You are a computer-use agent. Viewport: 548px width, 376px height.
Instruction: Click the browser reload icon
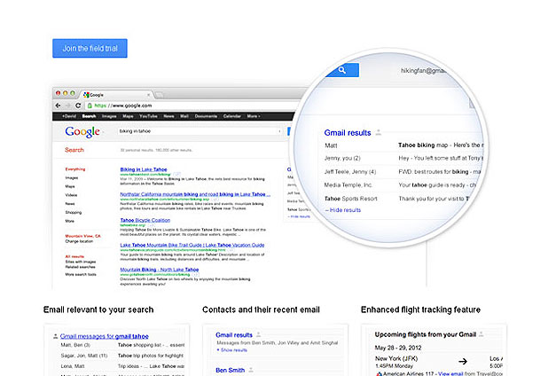pos(78,105)
